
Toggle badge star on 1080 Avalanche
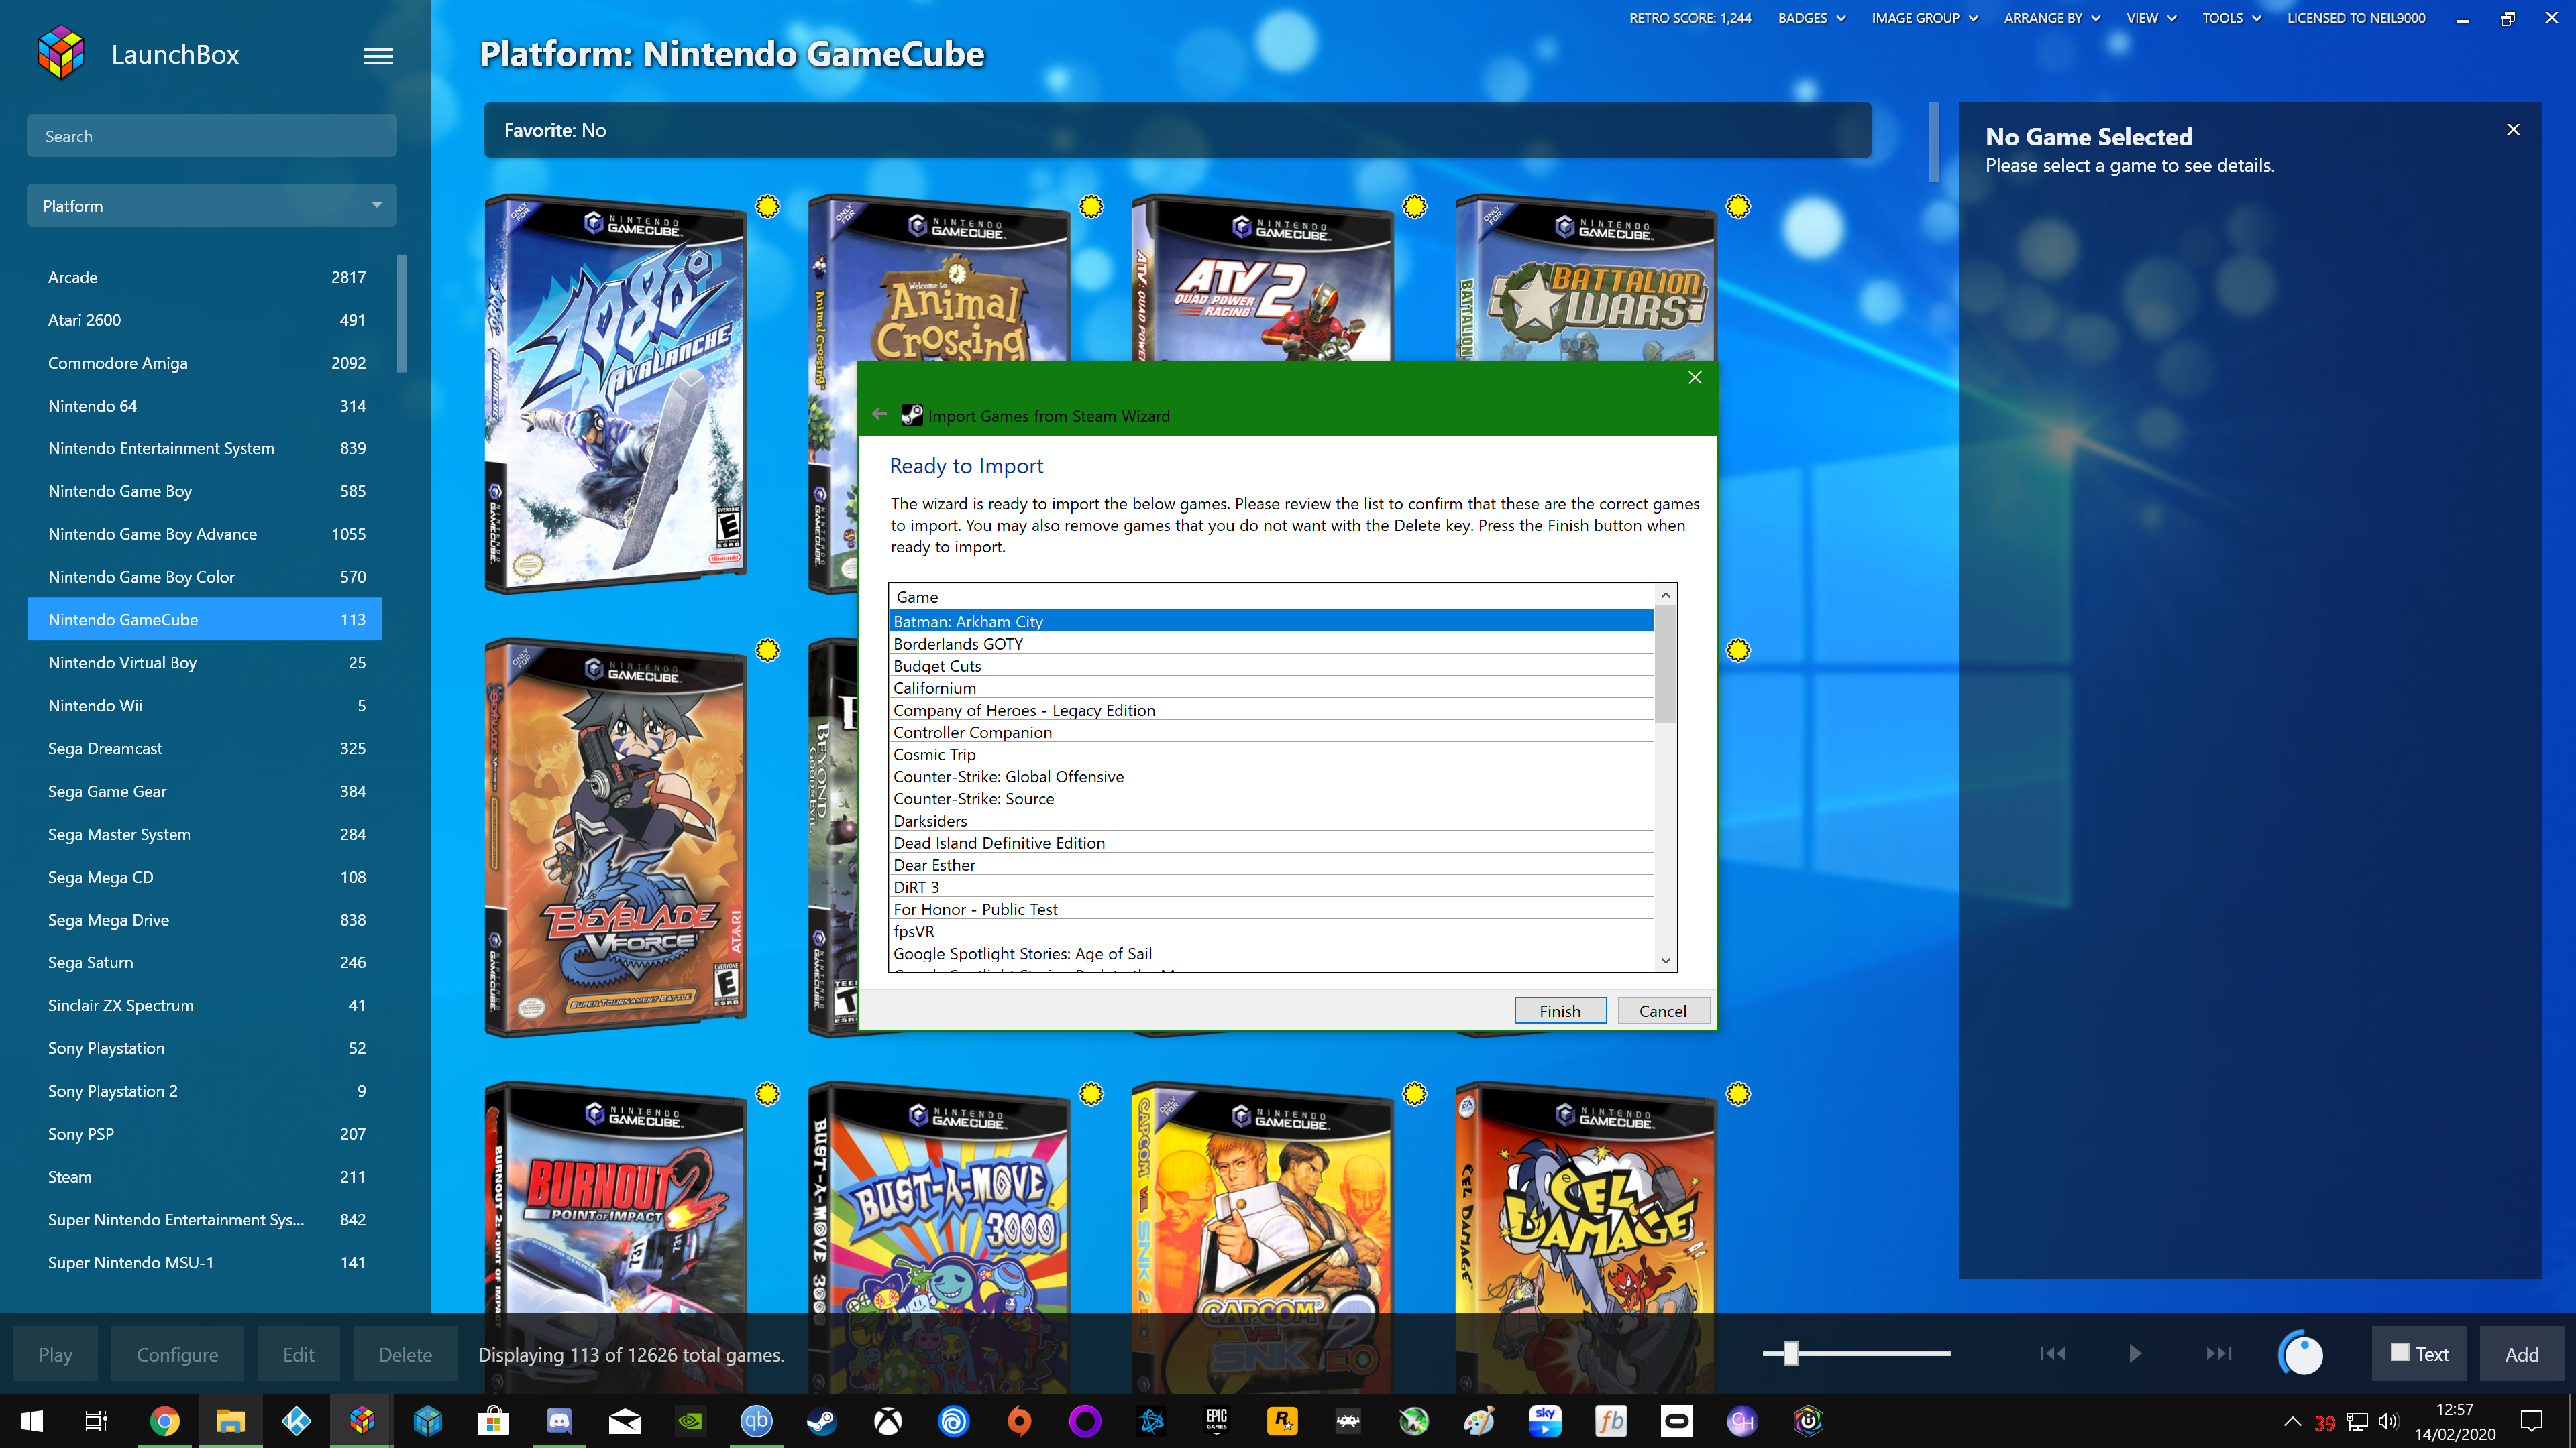tap(767, 207)
